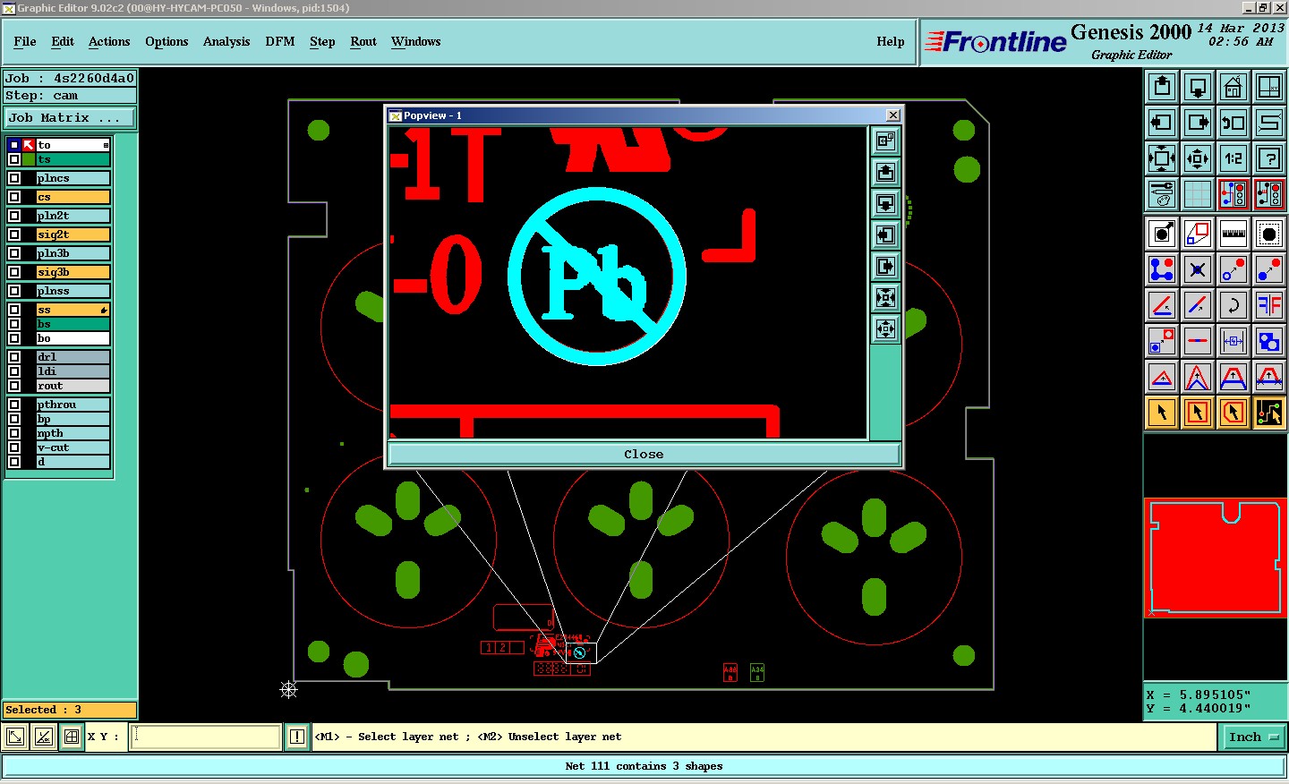Click the previous view icon
Viewport: 1289px width, 784px height.
coord(1234,123)
